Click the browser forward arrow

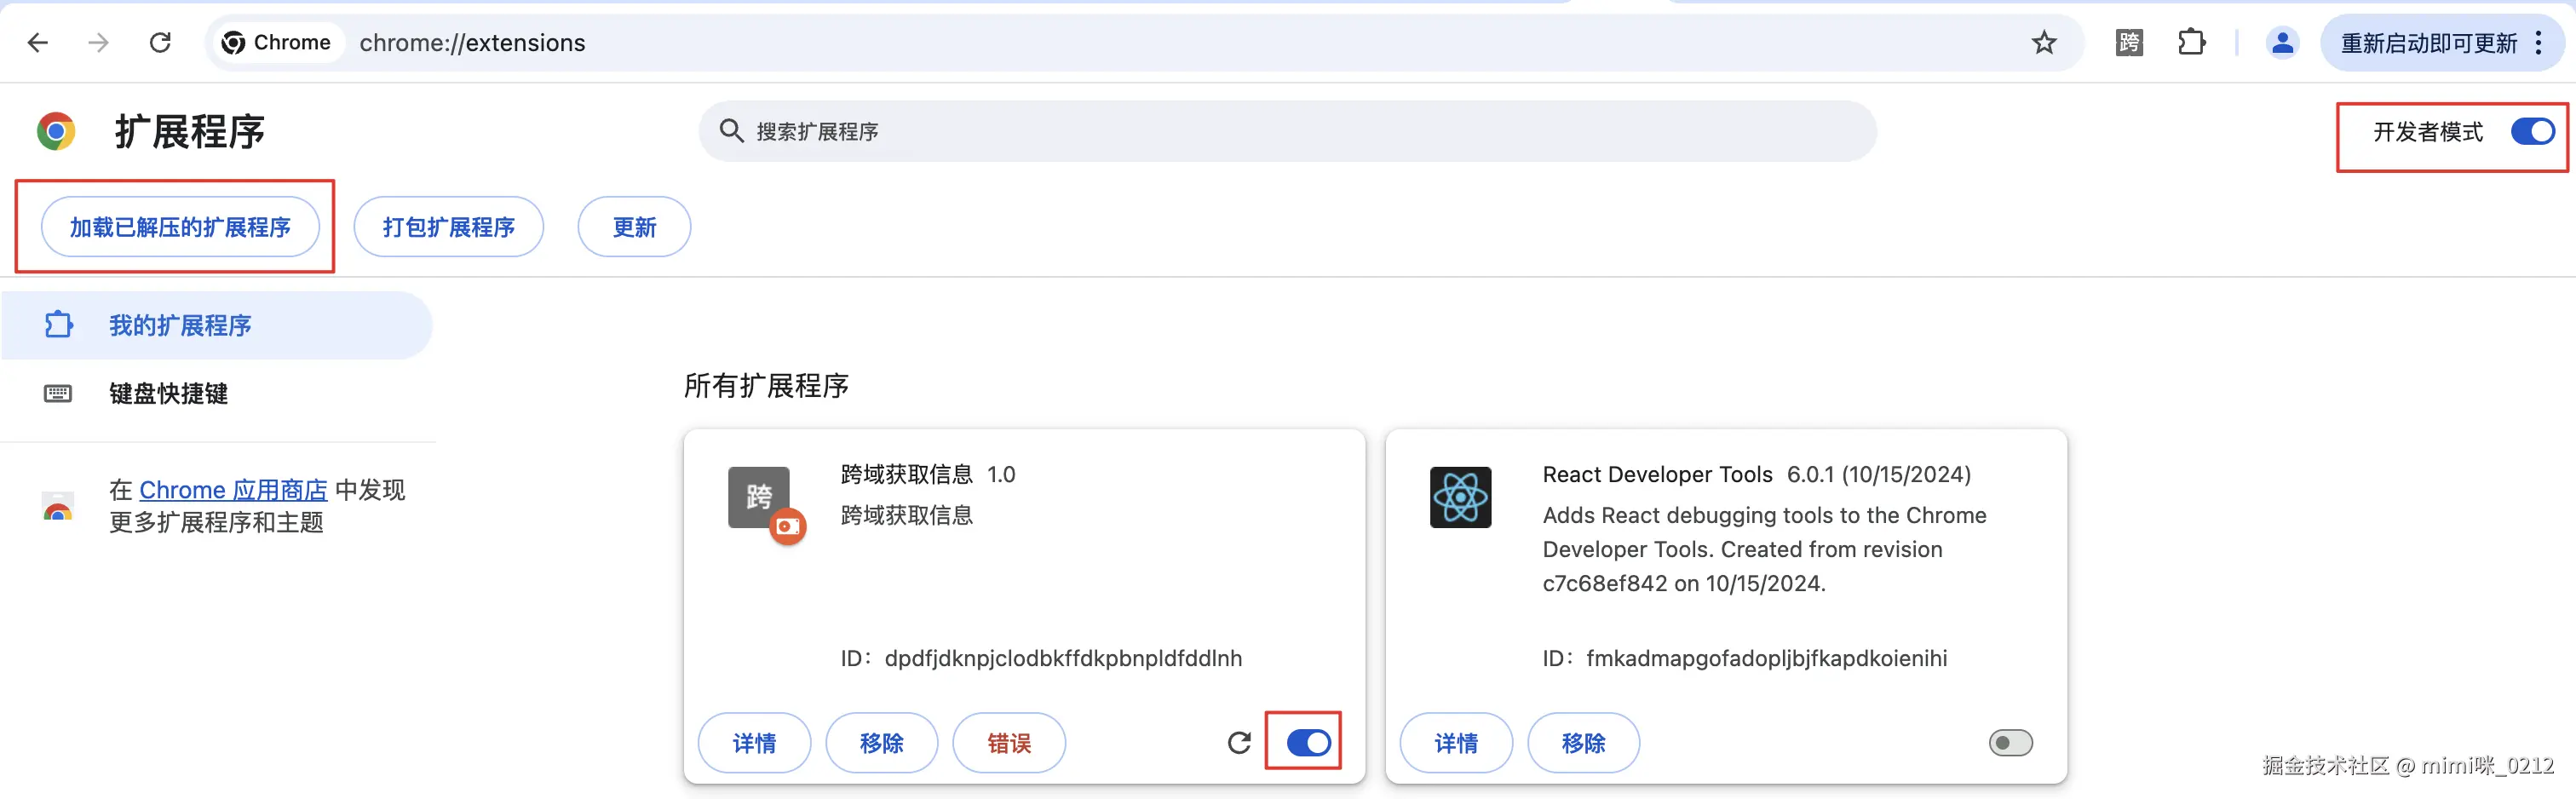pos(98,43)
